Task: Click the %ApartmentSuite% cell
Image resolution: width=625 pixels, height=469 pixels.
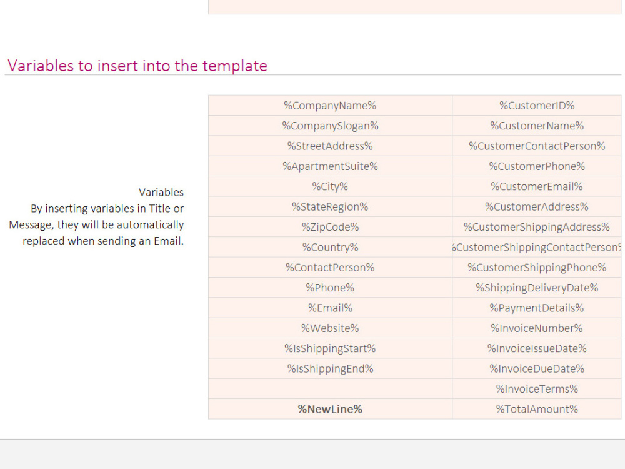Action: pos(330,166)
